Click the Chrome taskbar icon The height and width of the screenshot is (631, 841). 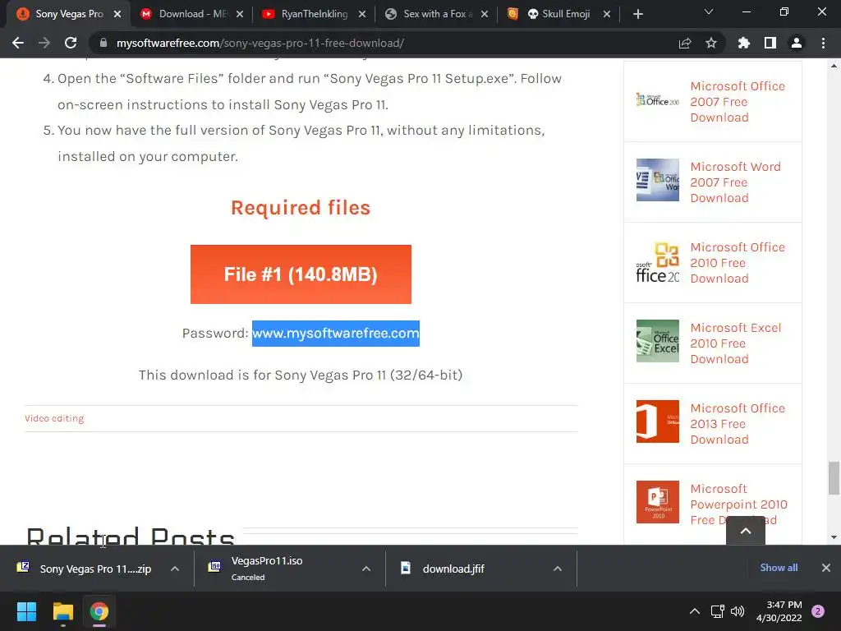[x=99, y=611]
